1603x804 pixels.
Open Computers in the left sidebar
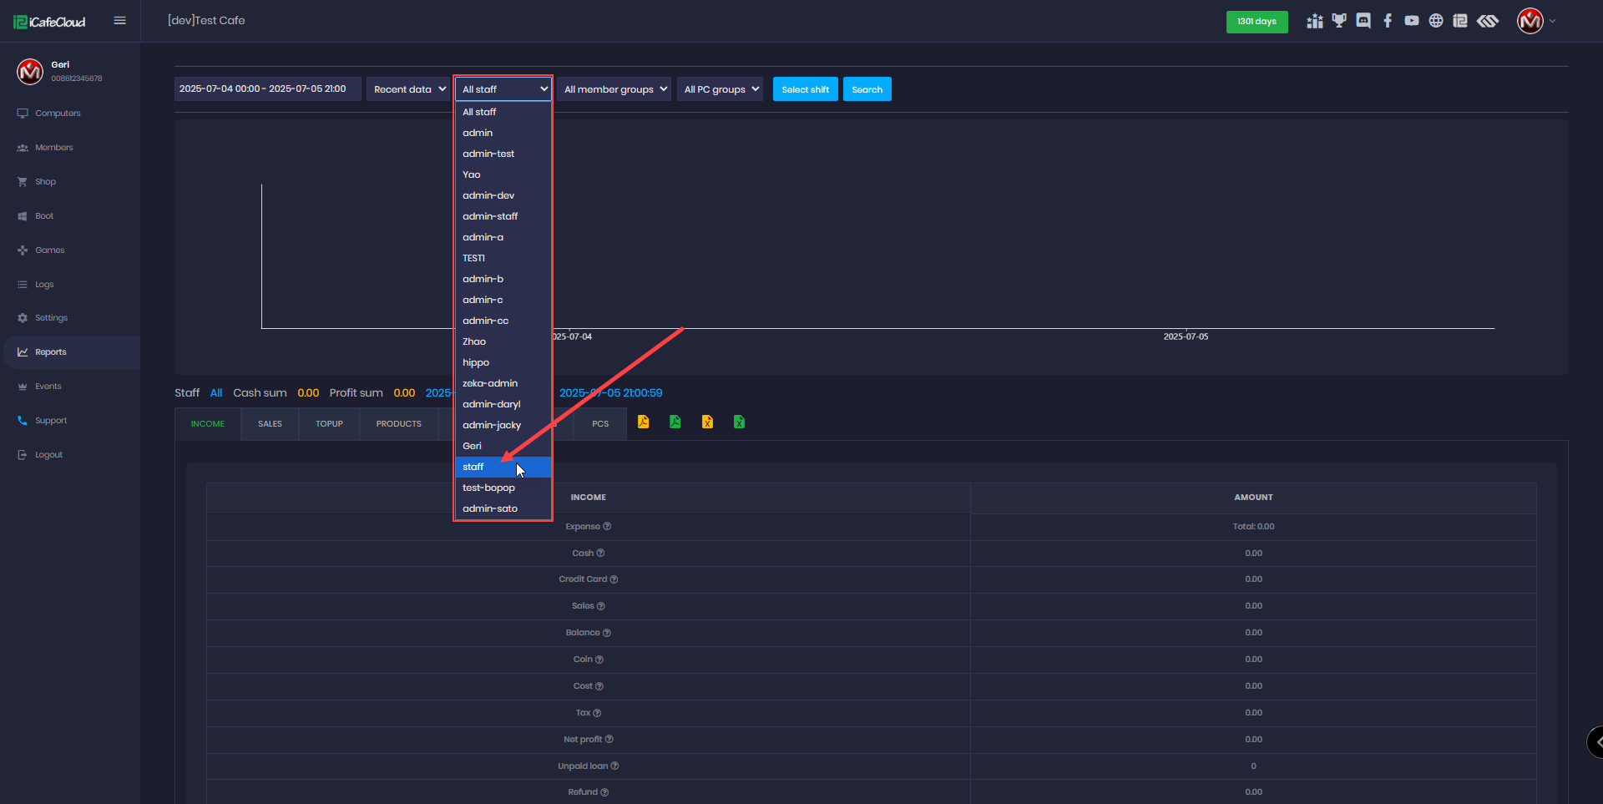point(58,114)
